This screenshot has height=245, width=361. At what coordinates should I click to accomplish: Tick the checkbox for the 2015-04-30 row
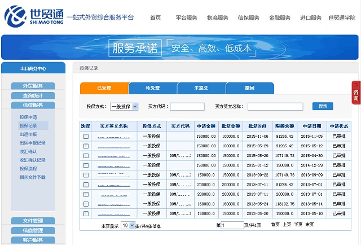[x=86, y=155]
